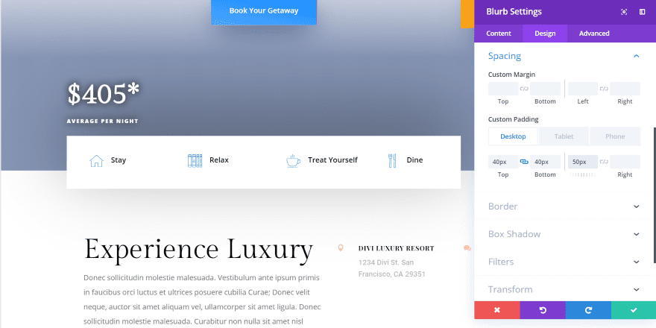Click the house icon next to Stay

[96, 161]
